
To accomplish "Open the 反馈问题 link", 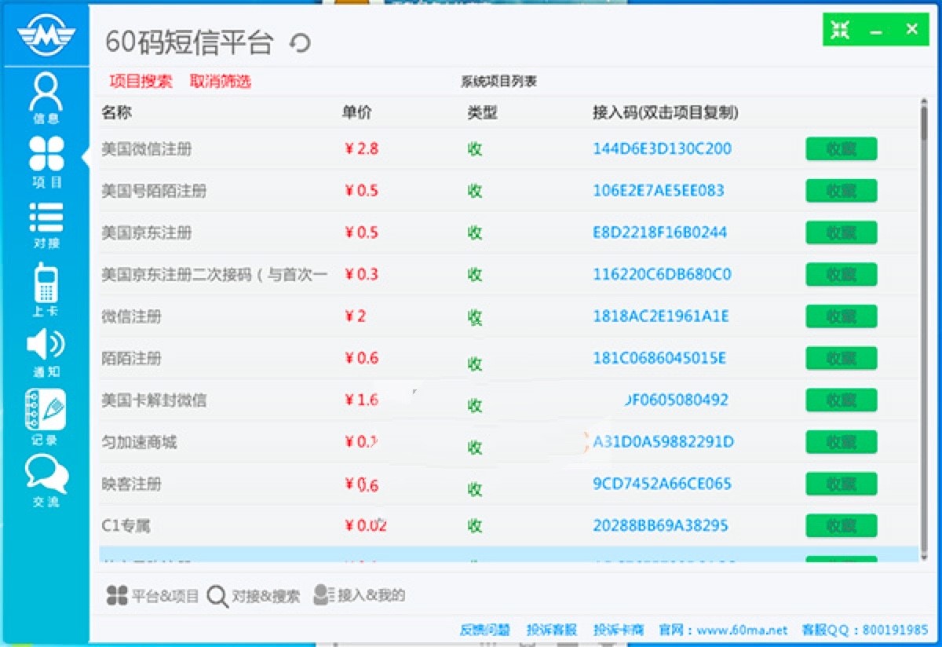I will 485,630.
